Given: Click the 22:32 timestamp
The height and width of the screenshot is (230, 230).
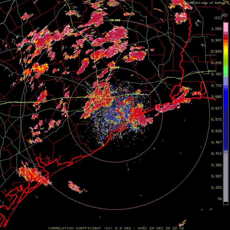Looking at the screenshot, I should [178, 228].
